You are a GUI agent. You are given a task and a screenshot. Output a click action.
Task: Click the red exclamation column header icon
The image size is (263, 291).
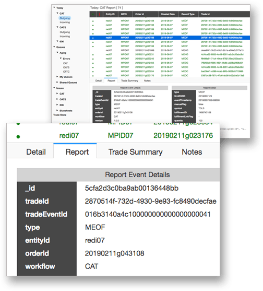tap(100, 14)
